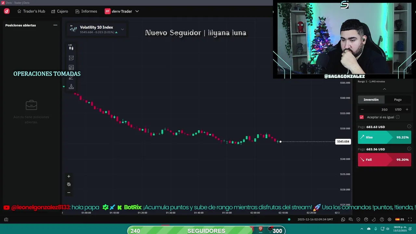Enter full screen mode
416x234 pixels.
click(x=410, y=219)
